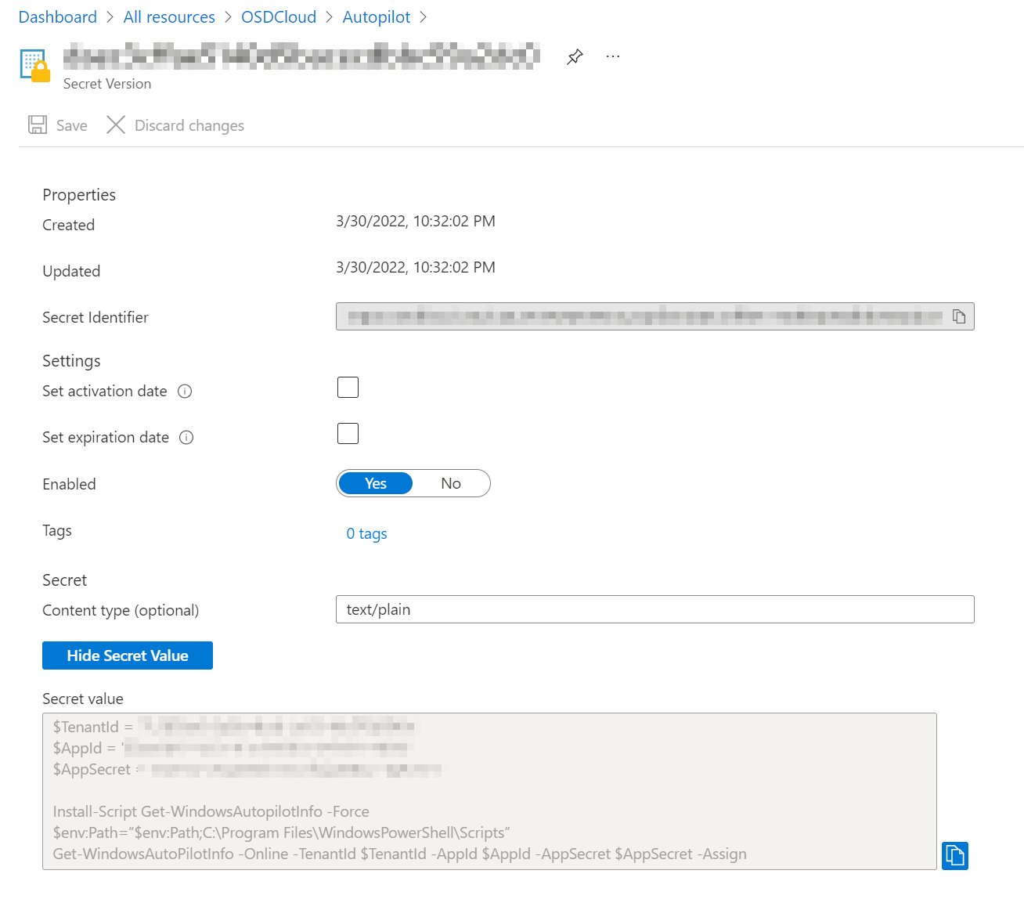The width and height of the screenshot is (1024, 910).
Task: Click the Save button label
Action: coord(72,125)
